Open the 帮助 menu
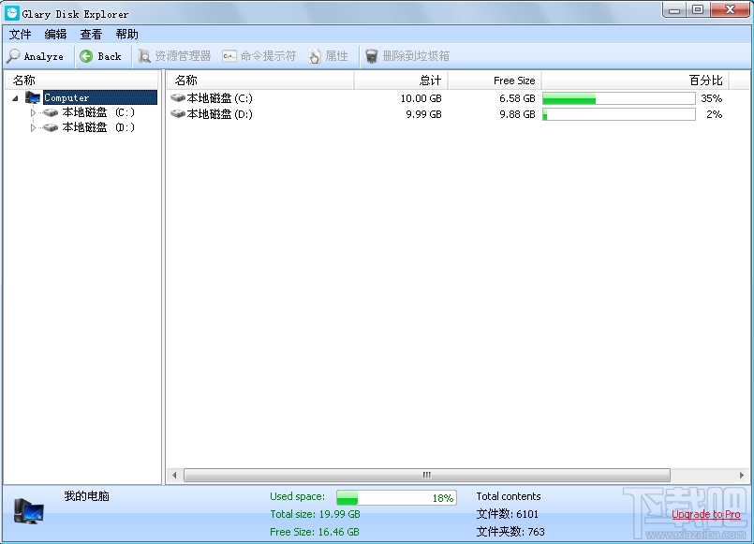The height and width of the screenshot is (544, 754). pos(127,34)
